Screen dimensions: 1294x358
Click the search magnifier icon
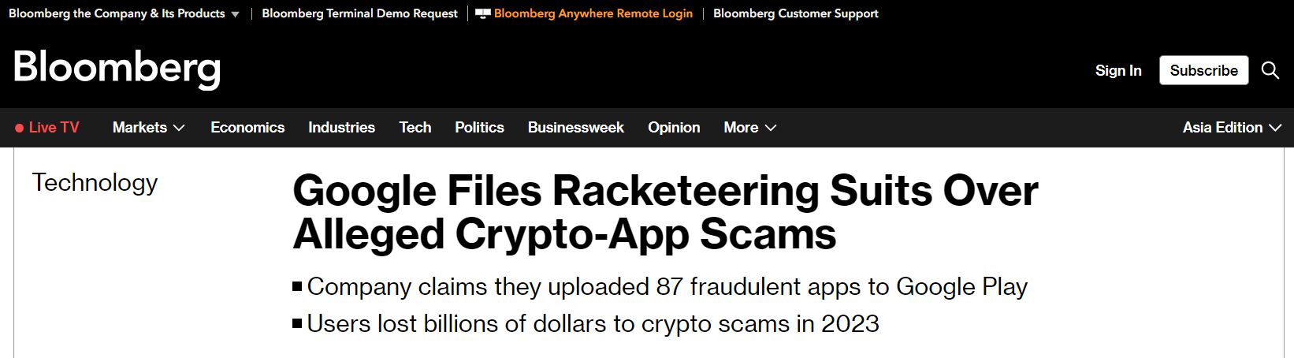(x=1270, y=70)
